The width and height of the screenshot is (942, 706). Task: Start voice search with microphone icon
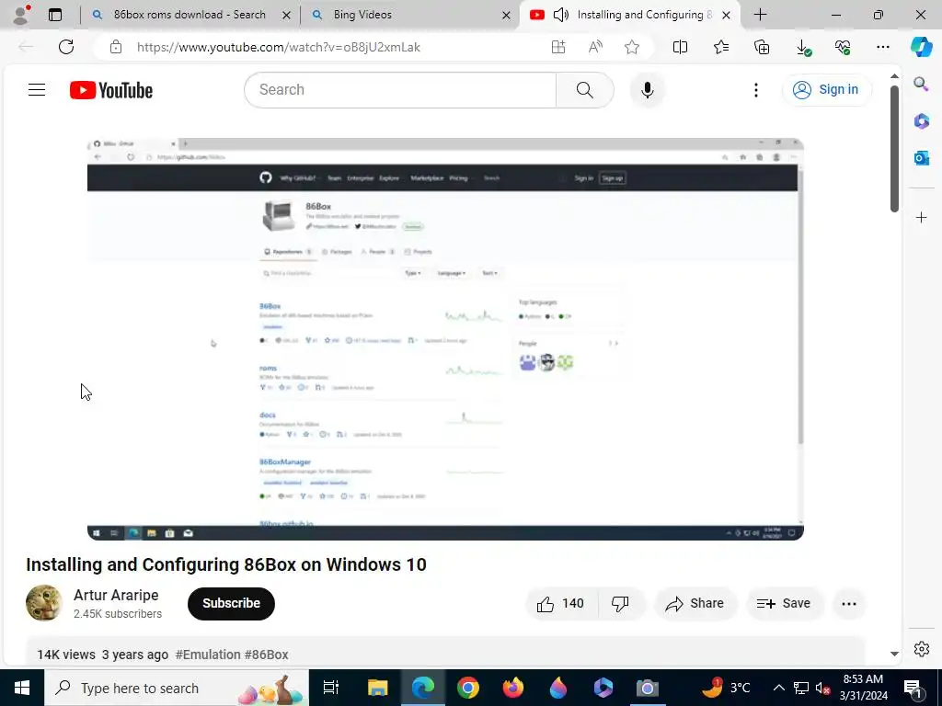(x=647, y=90)
